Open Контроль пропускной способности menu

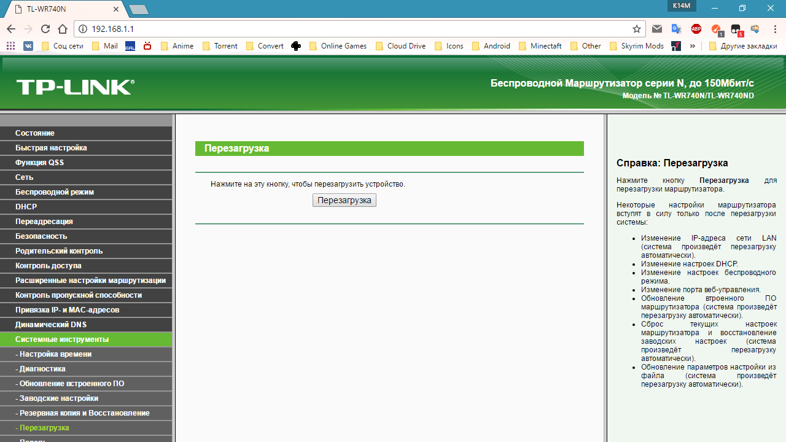pyautogui.click(x=86, y=295)
